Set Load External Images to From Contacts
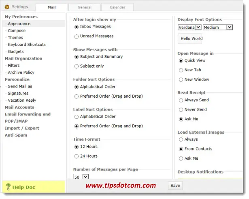This screenshot has height=199, width=249. click(181, 149)
